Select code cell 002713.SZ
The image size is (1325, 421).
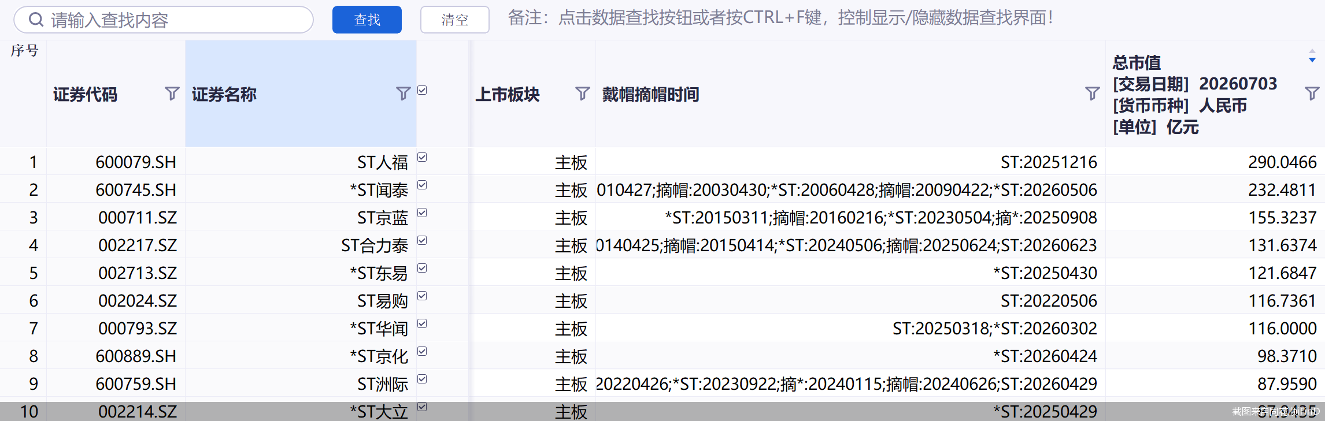[x=116, y=273]
